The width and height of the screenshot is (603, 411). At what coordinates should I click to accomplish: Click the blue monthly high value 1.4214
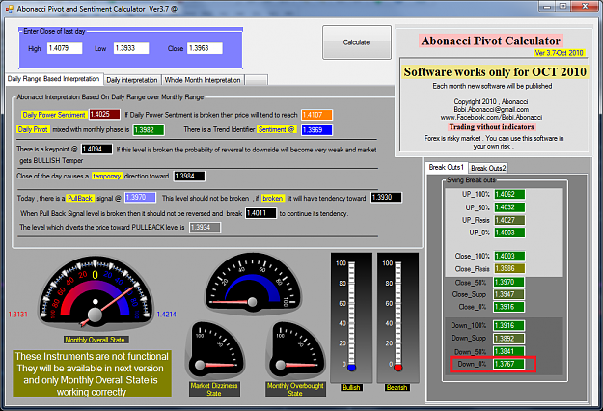point(166,315)
